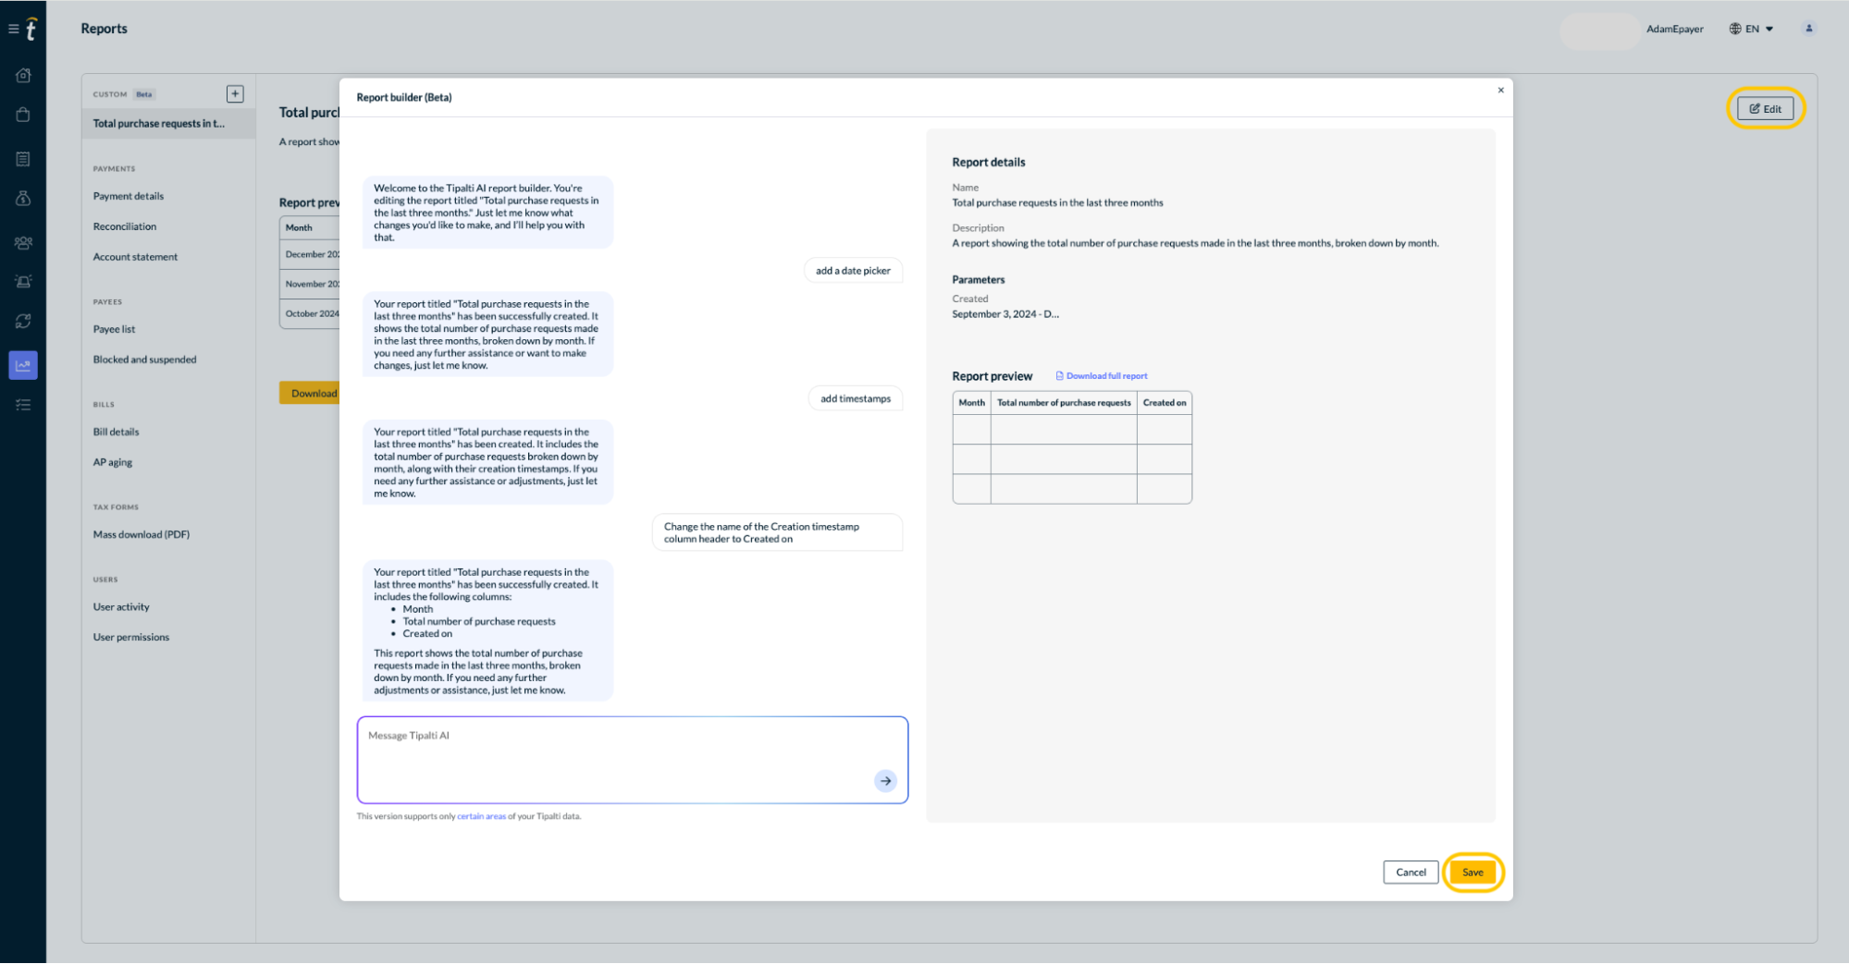Add a new custom report with plus icon
The width and height of the screenshot is (1849, 964).
(235, 93)
